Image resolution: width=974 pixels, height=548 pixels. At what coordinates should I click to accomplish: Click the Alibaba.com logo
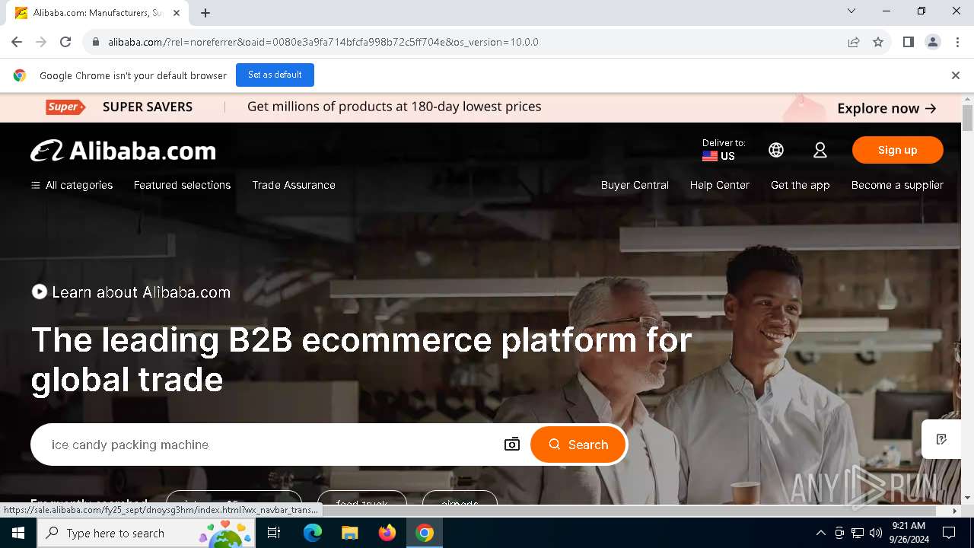pos(123,151)
